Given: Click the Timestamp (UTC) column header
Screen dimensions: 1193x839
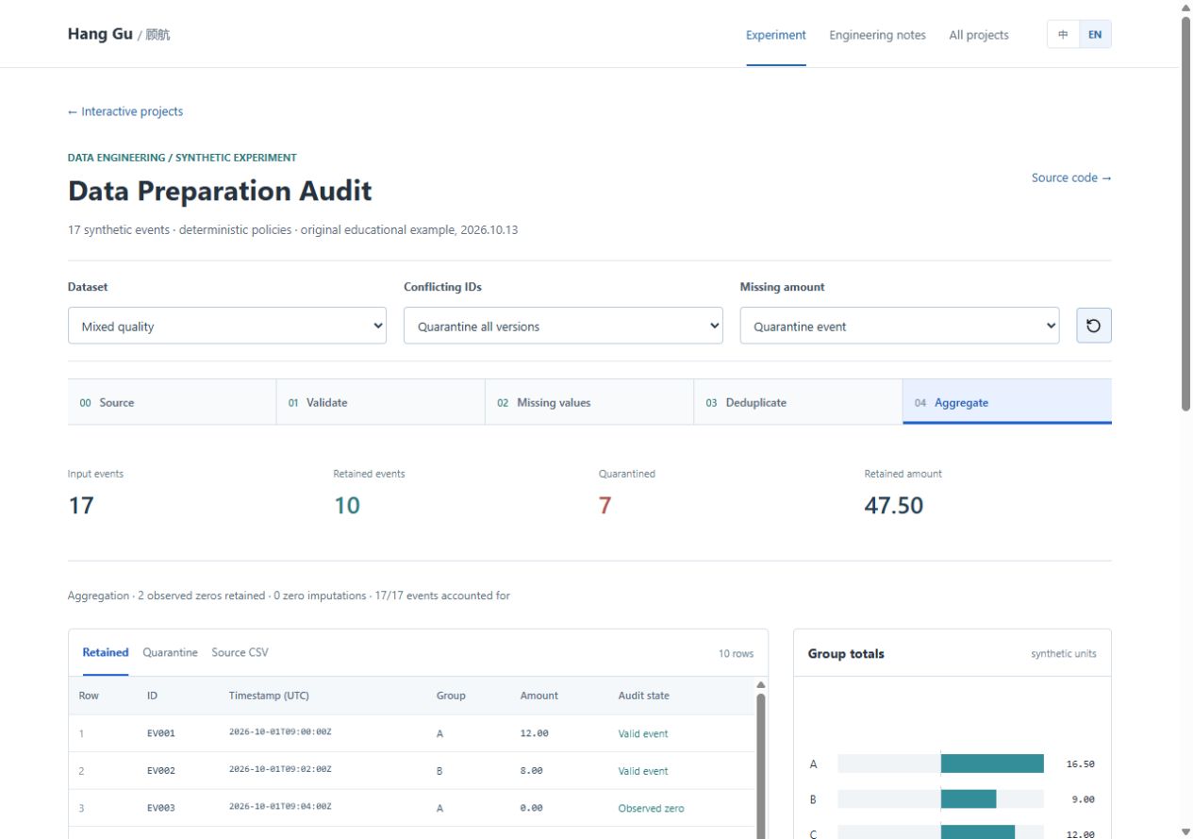Looking at the screenshot, I should [x=269, y=696].
